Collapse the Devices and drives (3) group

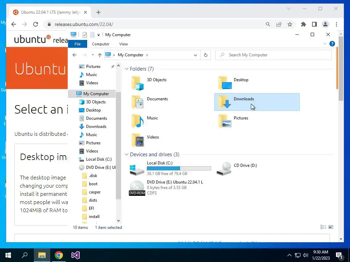126,155
